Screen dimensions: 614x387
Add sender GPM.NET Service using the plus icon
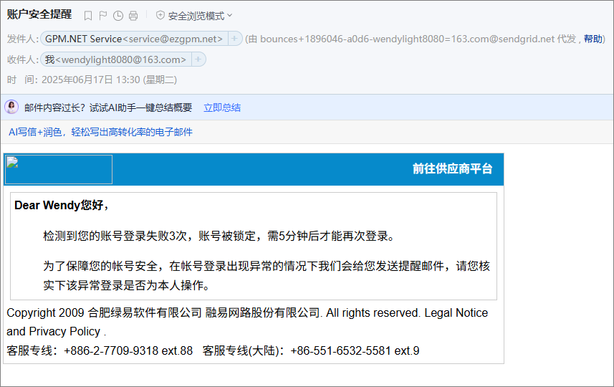(234, 39)
